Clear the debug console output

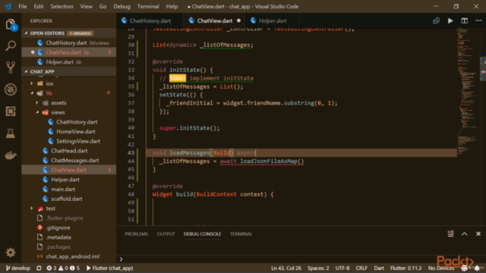click(x=450, y=234)
